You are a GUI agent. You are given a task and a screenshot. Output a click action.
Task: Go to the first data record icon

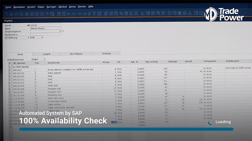(x=69, y=14)
